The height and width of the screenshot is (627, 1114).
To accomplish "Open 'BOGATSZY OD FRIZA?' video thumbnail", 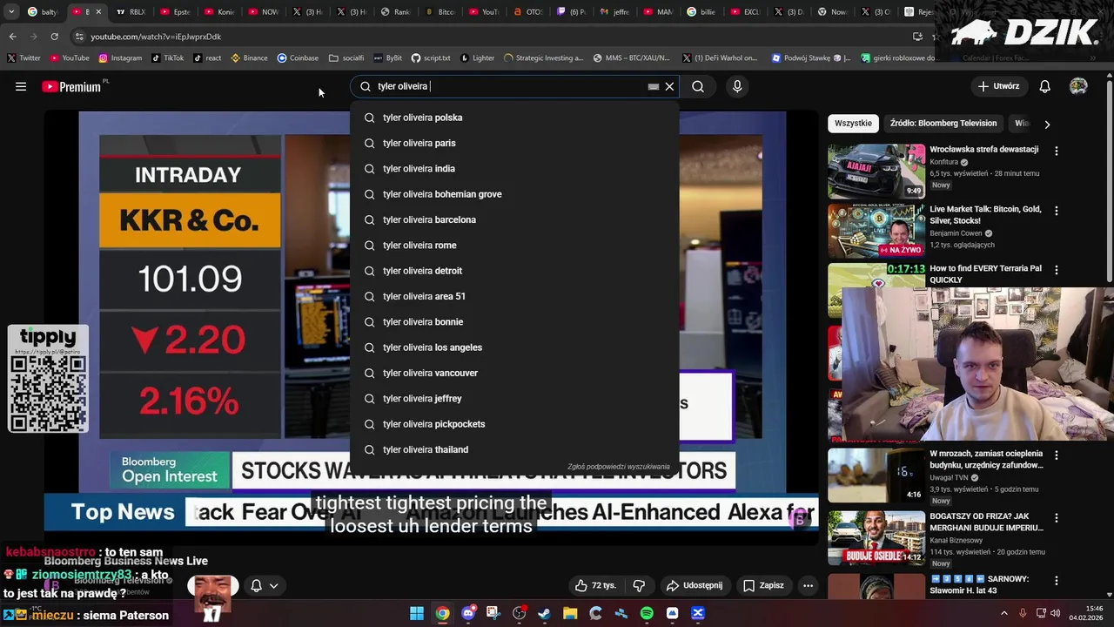I will (x=876, y=537).
